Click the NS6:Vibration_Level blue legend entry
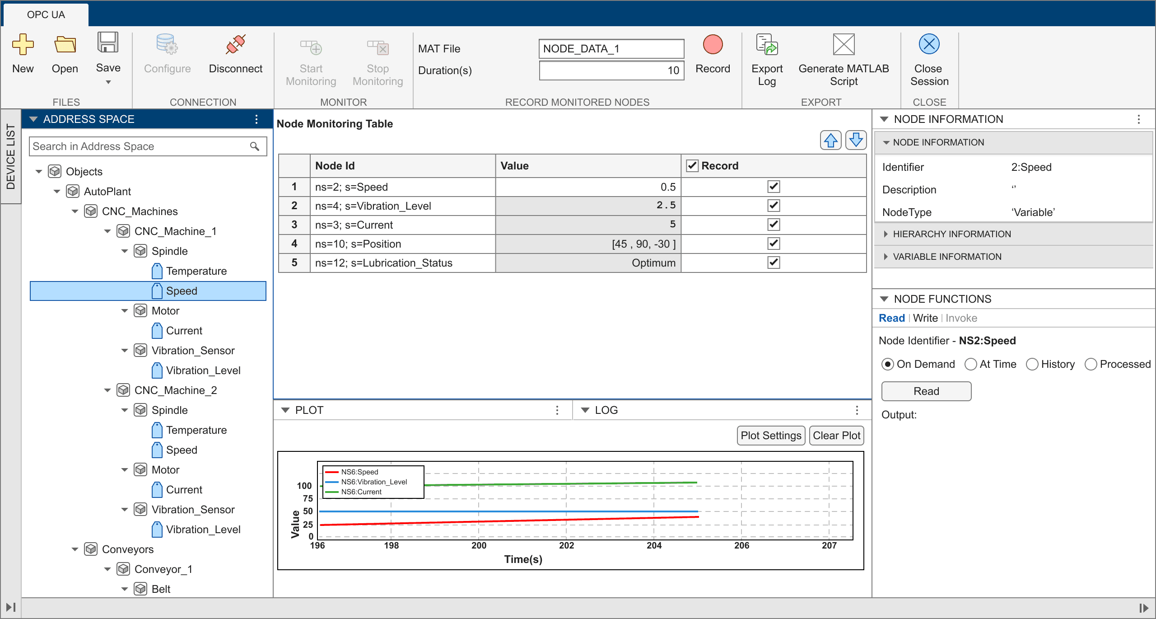Image resolution: width=1156 pixels, height=619 pixels. click(x=366, y=482)
